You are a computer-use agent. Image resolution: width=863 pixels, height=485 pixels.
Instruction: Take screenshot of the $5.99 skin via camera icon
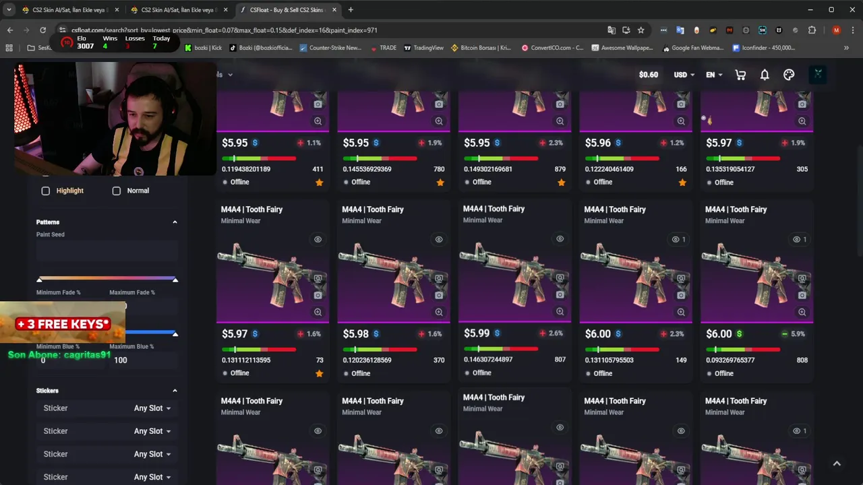(x=560, y=294)
